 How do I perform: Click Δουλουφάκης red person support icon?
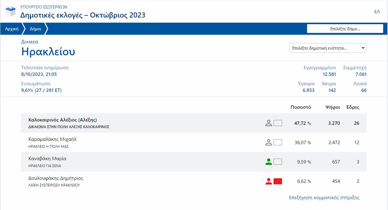[268, 181]
